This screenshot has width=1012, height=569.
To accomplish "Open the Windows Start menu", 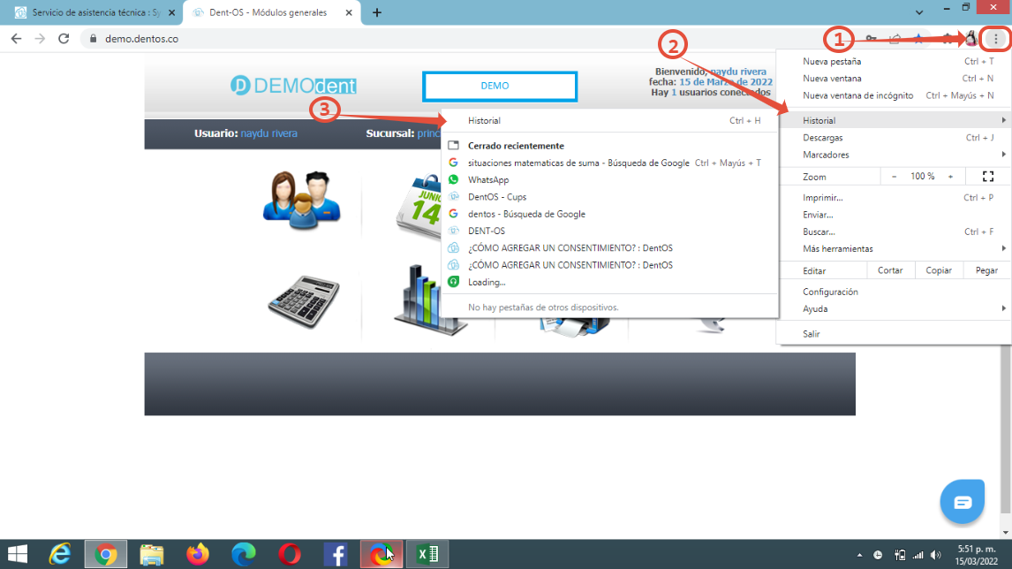I will 18,554.
